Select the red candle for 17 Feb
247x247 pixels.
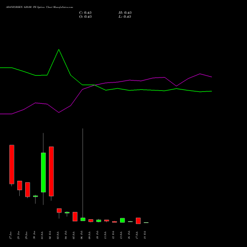tap(138, 221)
